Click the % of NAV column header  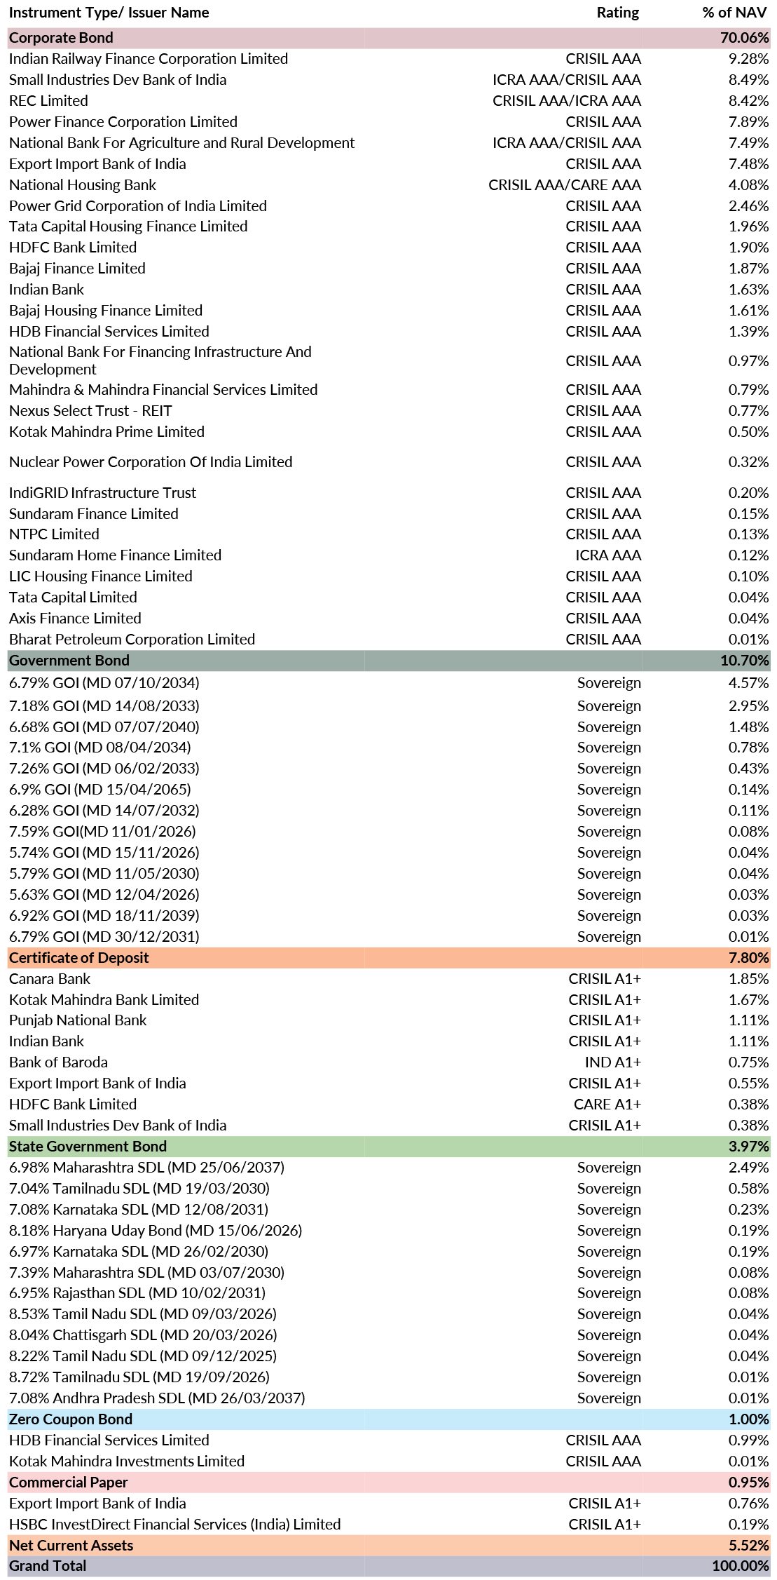point(734,13)
